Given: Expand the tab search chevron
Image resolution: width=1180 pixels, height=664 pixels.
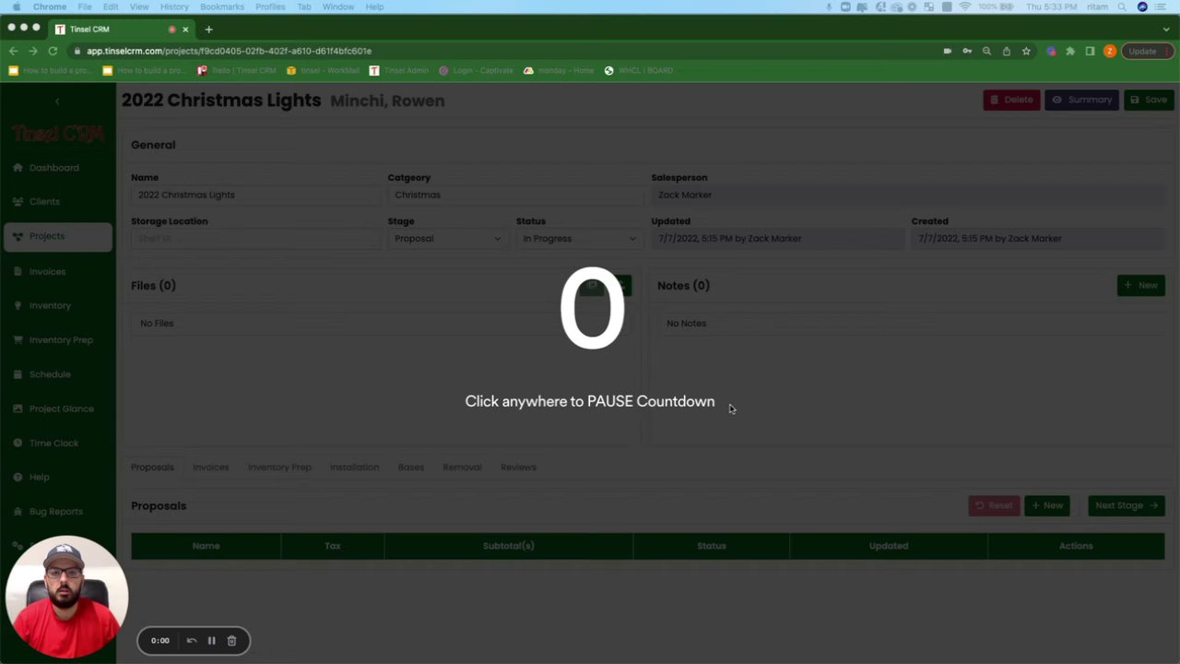Looking at the screenshot, I should click(1165, 30).
